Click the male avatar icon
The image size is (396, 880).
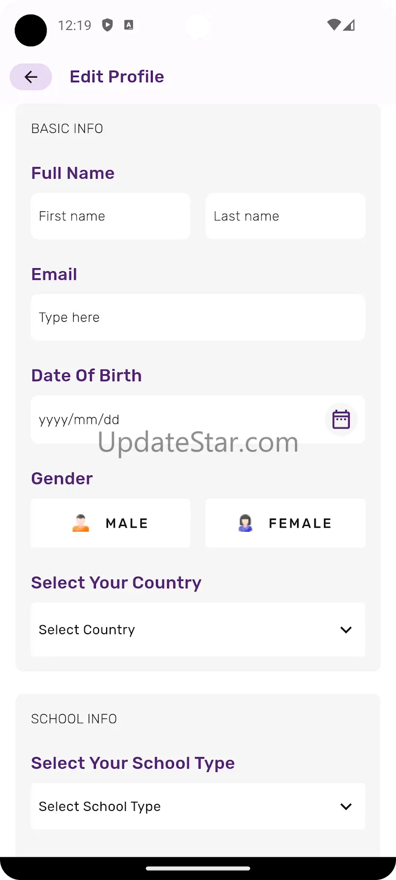pyautogui.click(x=81, y=523)
